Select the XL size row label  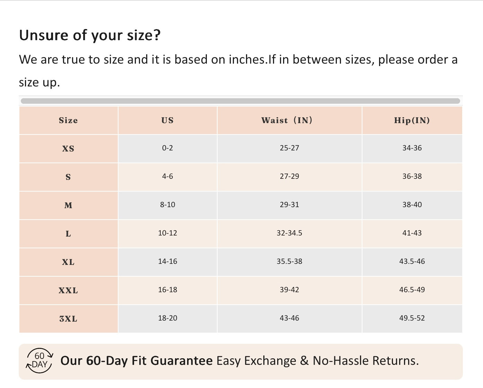[x=68, y=262]
